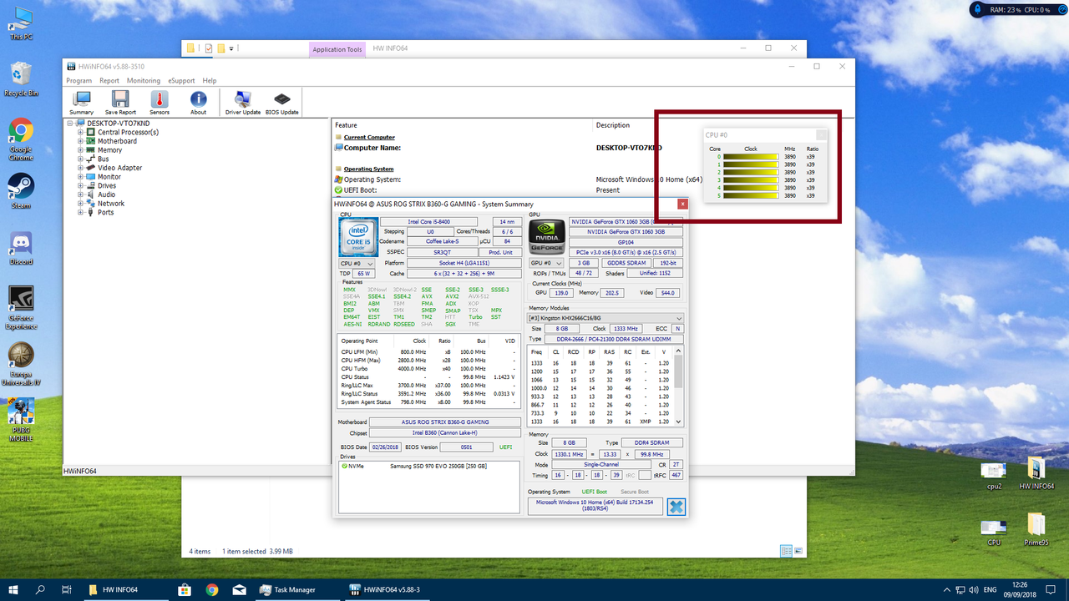Select Audio in the device tree

[x=107, y=194]
